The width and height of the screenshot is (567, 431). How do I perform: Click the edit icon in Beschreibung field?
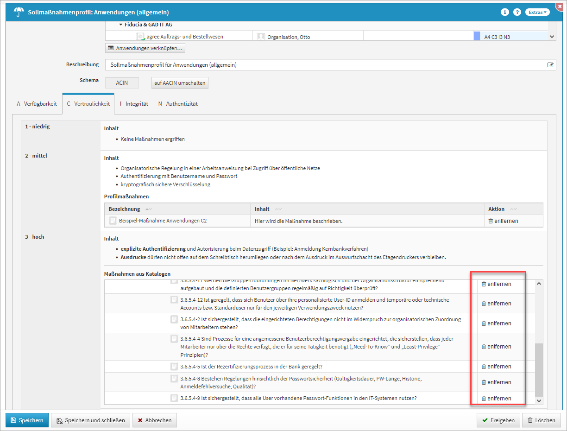tap(550, 65)
